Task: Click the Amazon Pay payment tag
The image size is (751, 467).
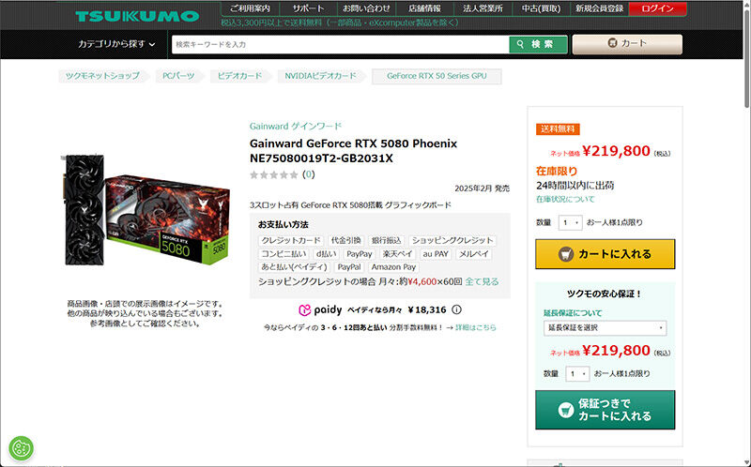Action: [x=393, y=267]
